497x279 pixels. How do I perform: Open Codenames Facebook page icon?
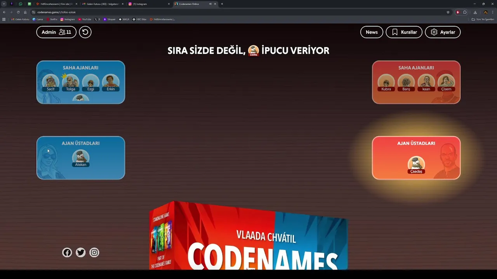point(67,253)
